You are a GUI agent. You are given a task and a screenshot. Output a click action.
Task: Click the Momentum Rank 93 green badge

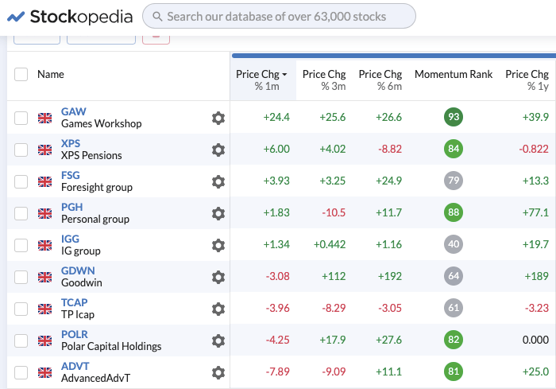click(x=454, y=118)
